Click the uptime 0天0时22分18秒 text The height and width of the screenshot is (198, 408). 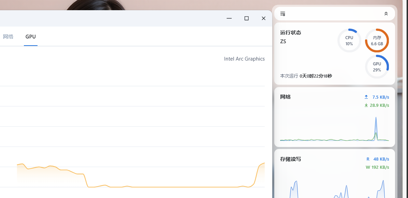pos(316,76)
